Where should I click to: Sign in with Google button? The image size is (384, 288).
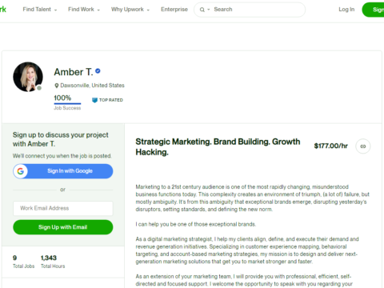(x=63, y=171)
